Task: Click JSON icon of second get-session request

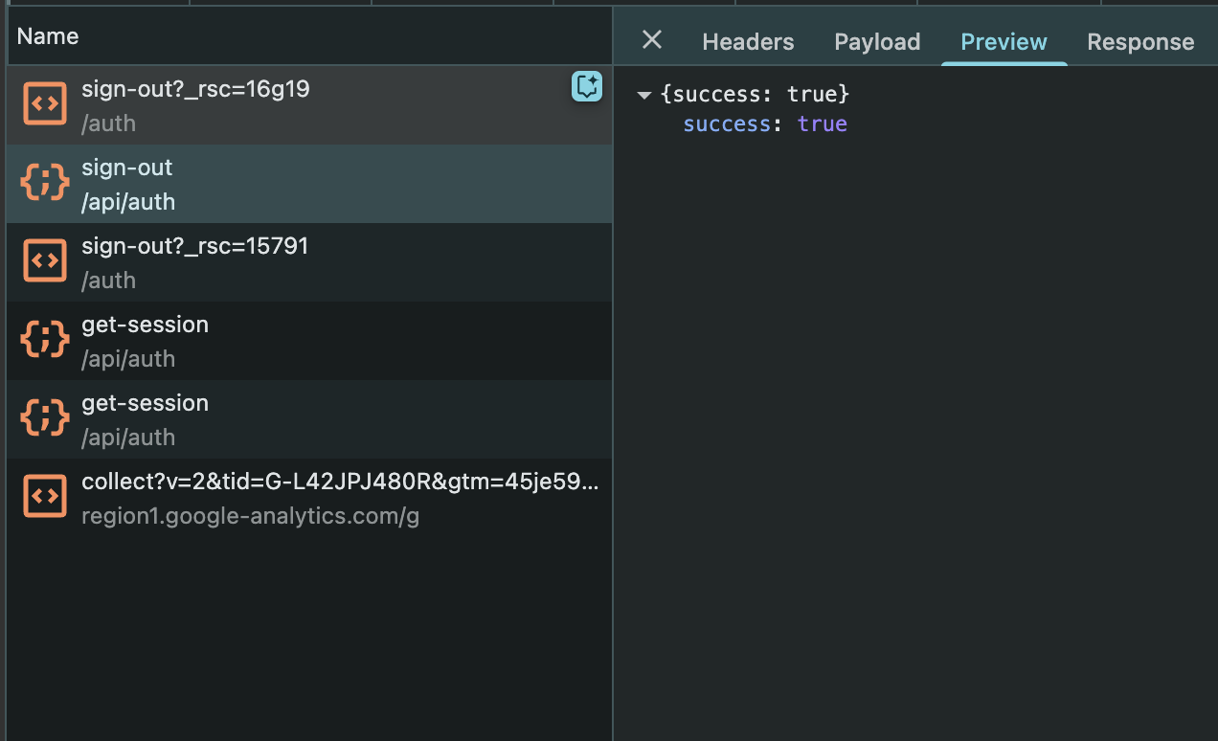Action: (x=45, y=418)
